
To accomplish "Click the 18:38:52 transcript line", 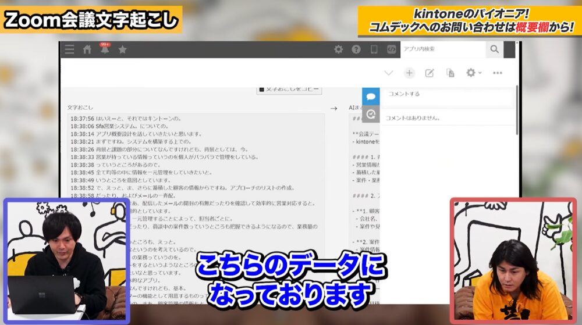I will 183,188.
